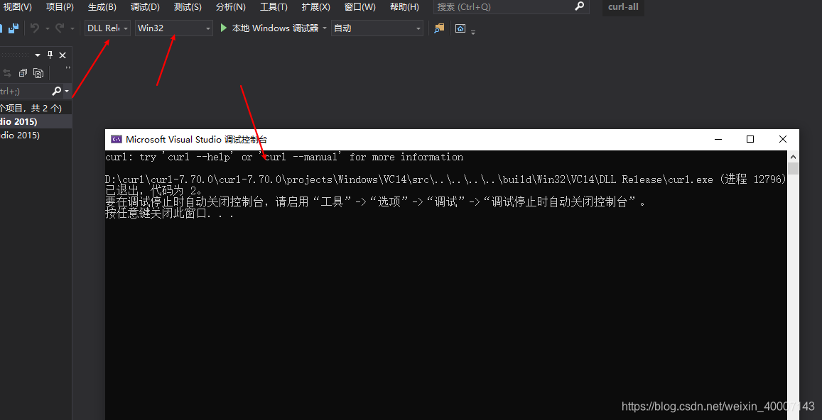Open the 视图(V) menu
The height and width of the screenshot is (420, 822).
17,7
